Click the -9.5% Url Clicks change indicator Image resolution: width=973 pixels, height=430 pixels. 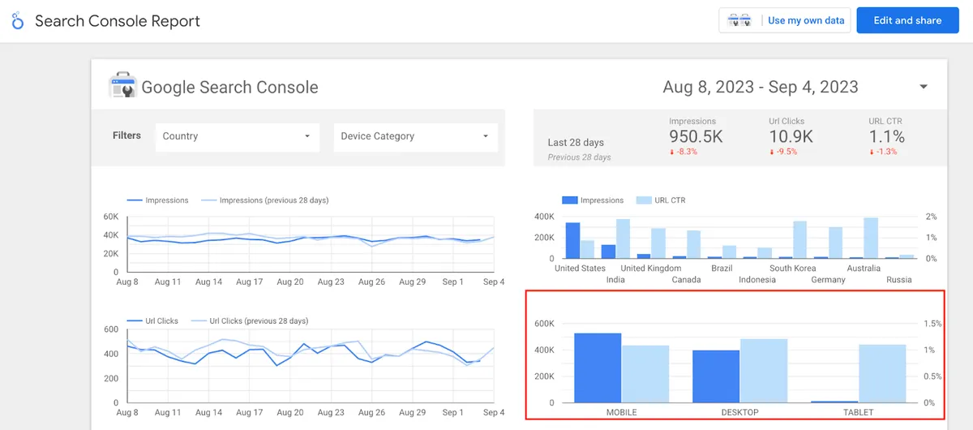tap(783, 152)
